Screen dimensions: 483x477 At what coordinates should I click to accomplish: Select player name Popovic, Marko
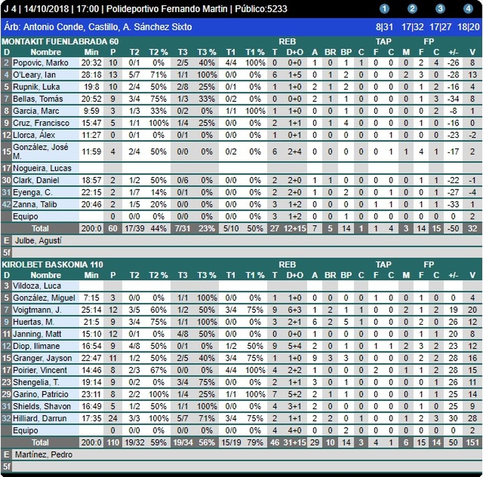pos(41,63)
